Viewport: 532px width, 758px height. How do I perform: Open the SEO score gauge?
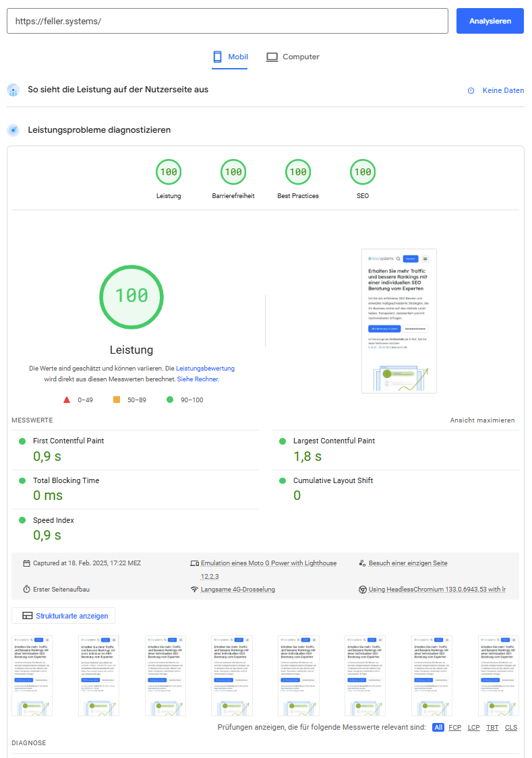(363, 172)
